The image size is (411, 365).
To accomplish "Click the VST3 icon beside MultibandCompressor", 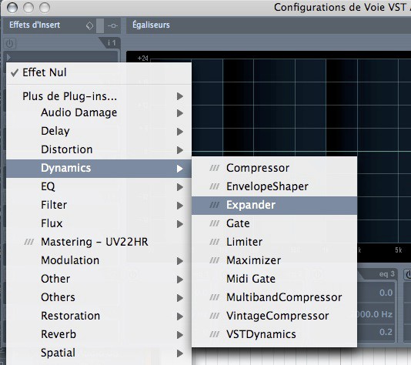I will click(x=215, y=297).
